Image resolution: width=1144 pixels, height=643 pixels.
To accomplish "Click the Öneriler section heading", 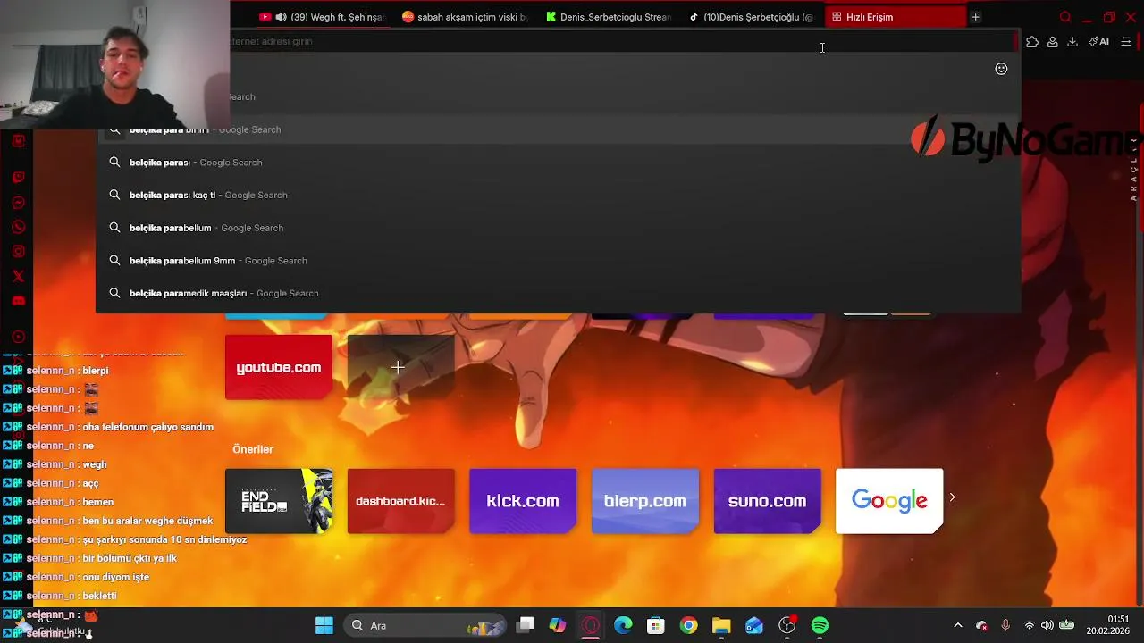I will click(x=253, y=449).
